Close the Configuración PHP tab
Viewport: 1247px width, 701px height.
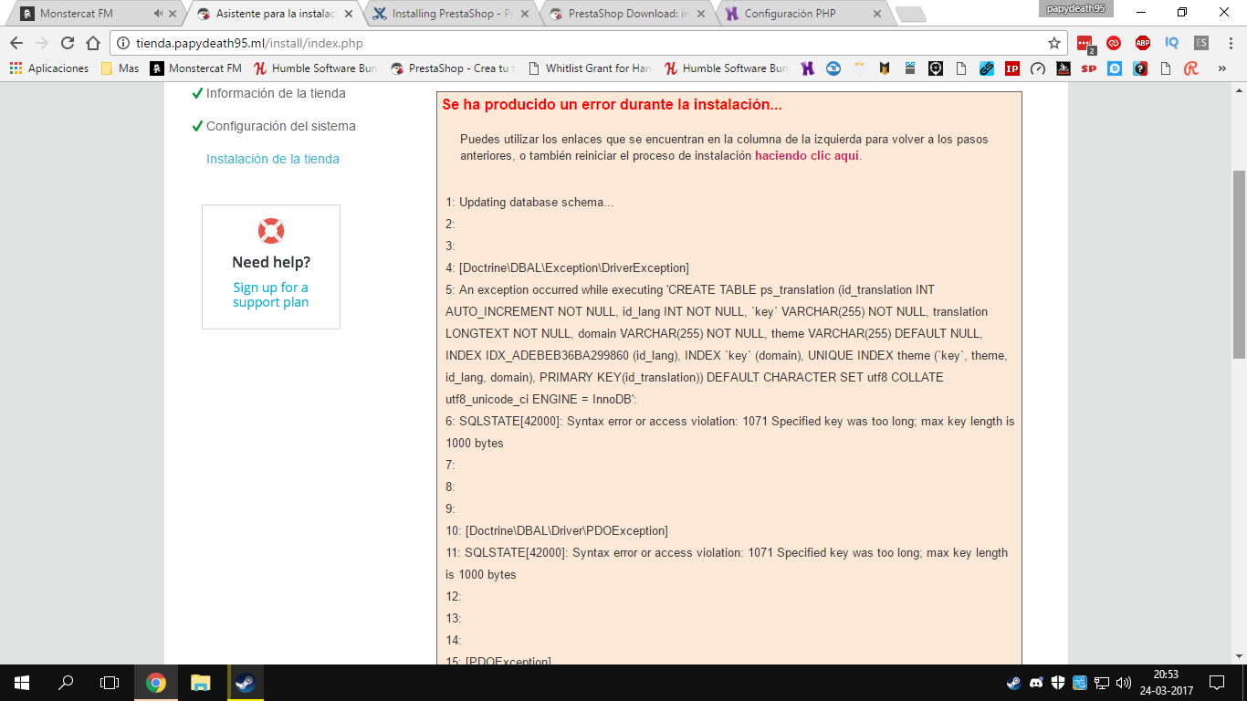pyautogui.click(x=877, y=14)
